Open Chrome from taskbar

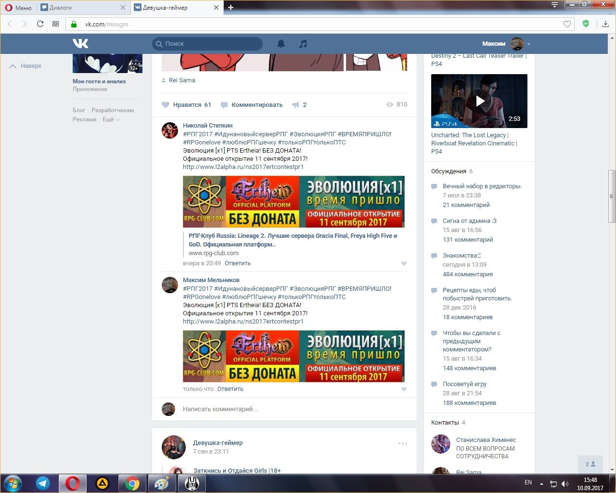tap(132, 483)
